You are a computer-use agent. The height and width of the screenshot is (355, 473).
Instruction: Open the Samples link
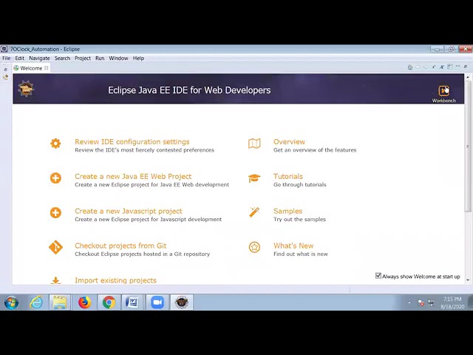click(x=287, y=211)
